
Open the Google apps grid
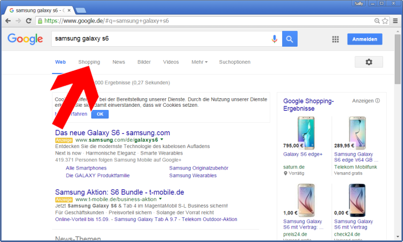point(335,39)
